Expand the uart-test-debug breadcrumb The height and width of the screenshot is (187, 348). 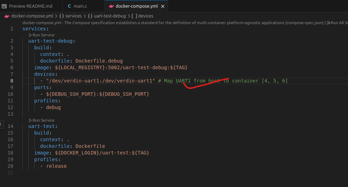coord(110,16)
